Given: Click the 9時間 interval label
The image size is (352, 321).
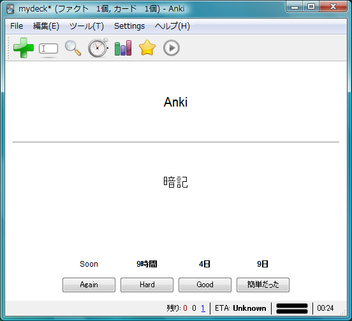Looking at the screenshot, I should [x=147, y=264].
